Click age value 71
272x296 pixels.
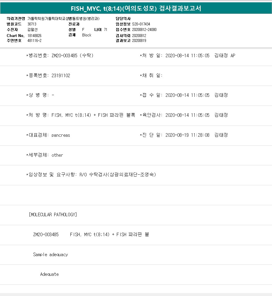106,30
